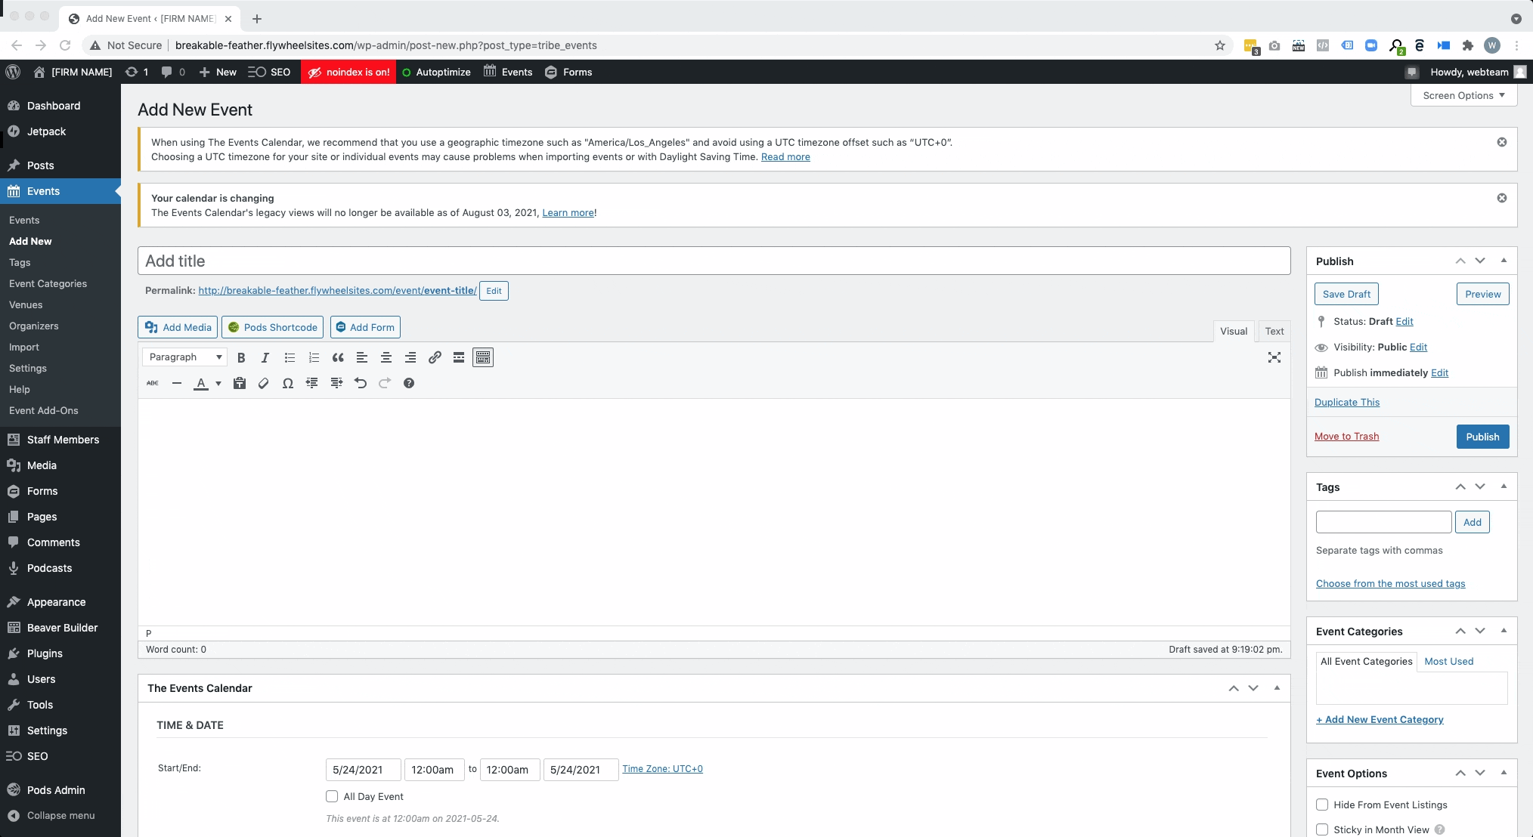
Task: Apply italic formatting in the editor
Action: 265,357
